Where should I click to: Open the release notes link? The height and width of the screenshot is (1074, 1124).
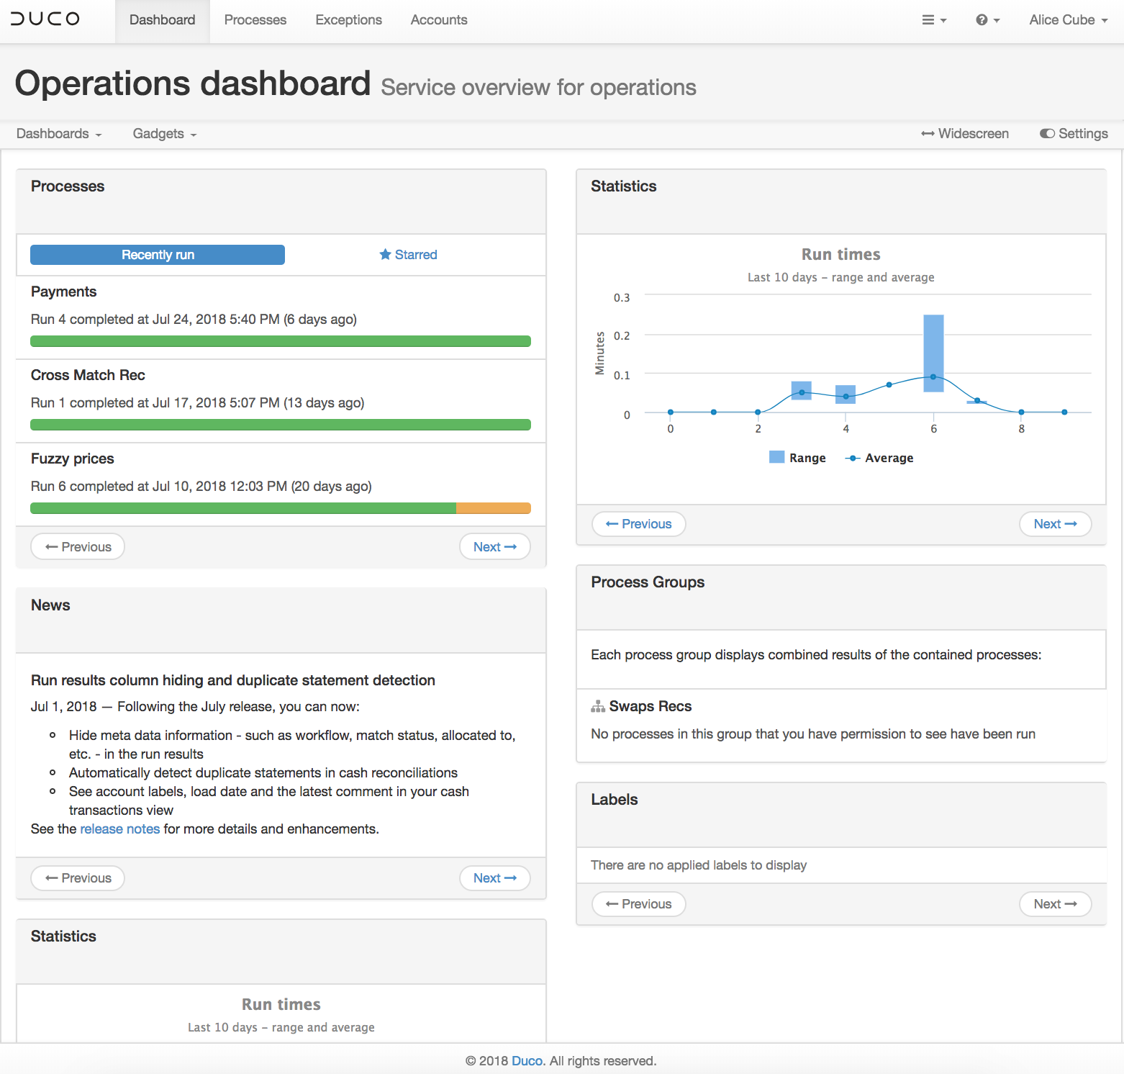pyautogui.click(x=119, y=829)
